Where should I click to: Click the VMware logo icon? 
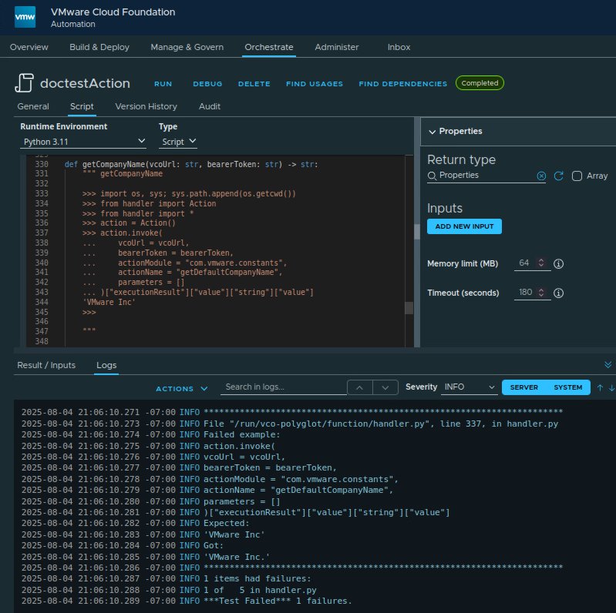[x=25, y=17]
